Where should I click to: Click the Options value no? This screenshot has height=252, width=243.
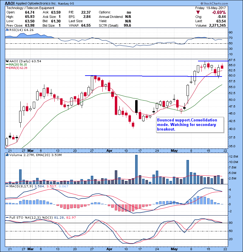129,12
